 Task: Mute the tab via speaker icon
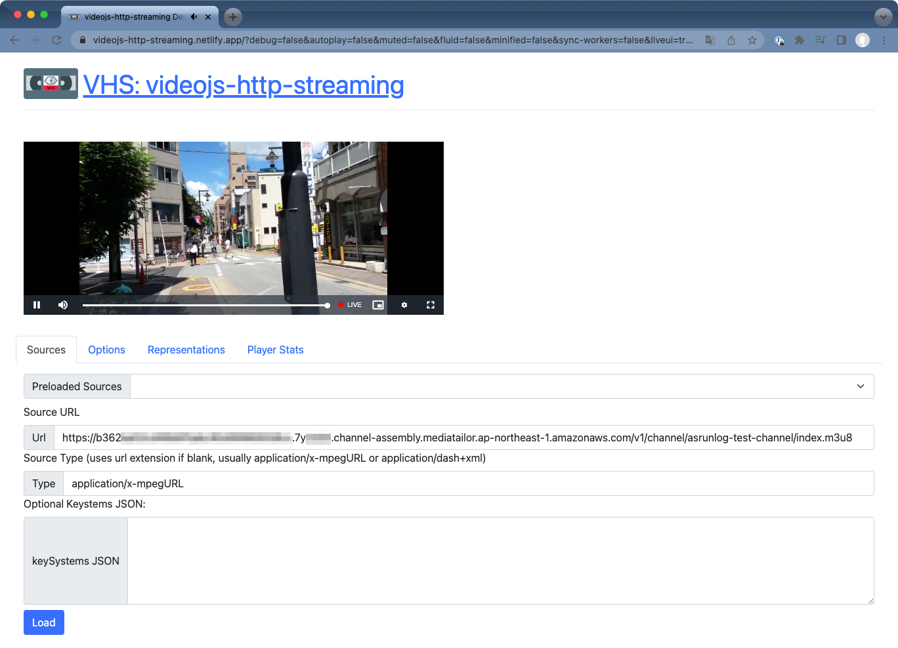tap(194, 17)
